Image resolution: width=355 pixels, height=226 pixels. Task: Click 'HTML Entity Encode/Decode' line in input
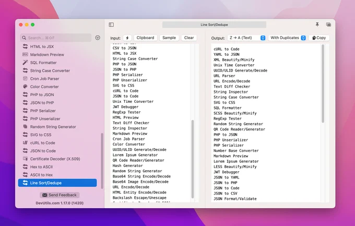coord(139,192)
